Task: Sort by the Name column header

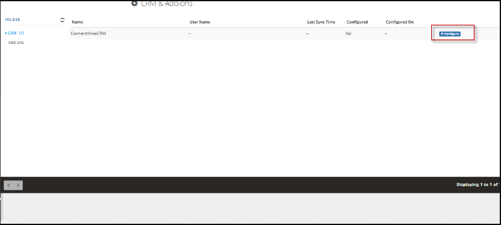Action: pos(77,22)
